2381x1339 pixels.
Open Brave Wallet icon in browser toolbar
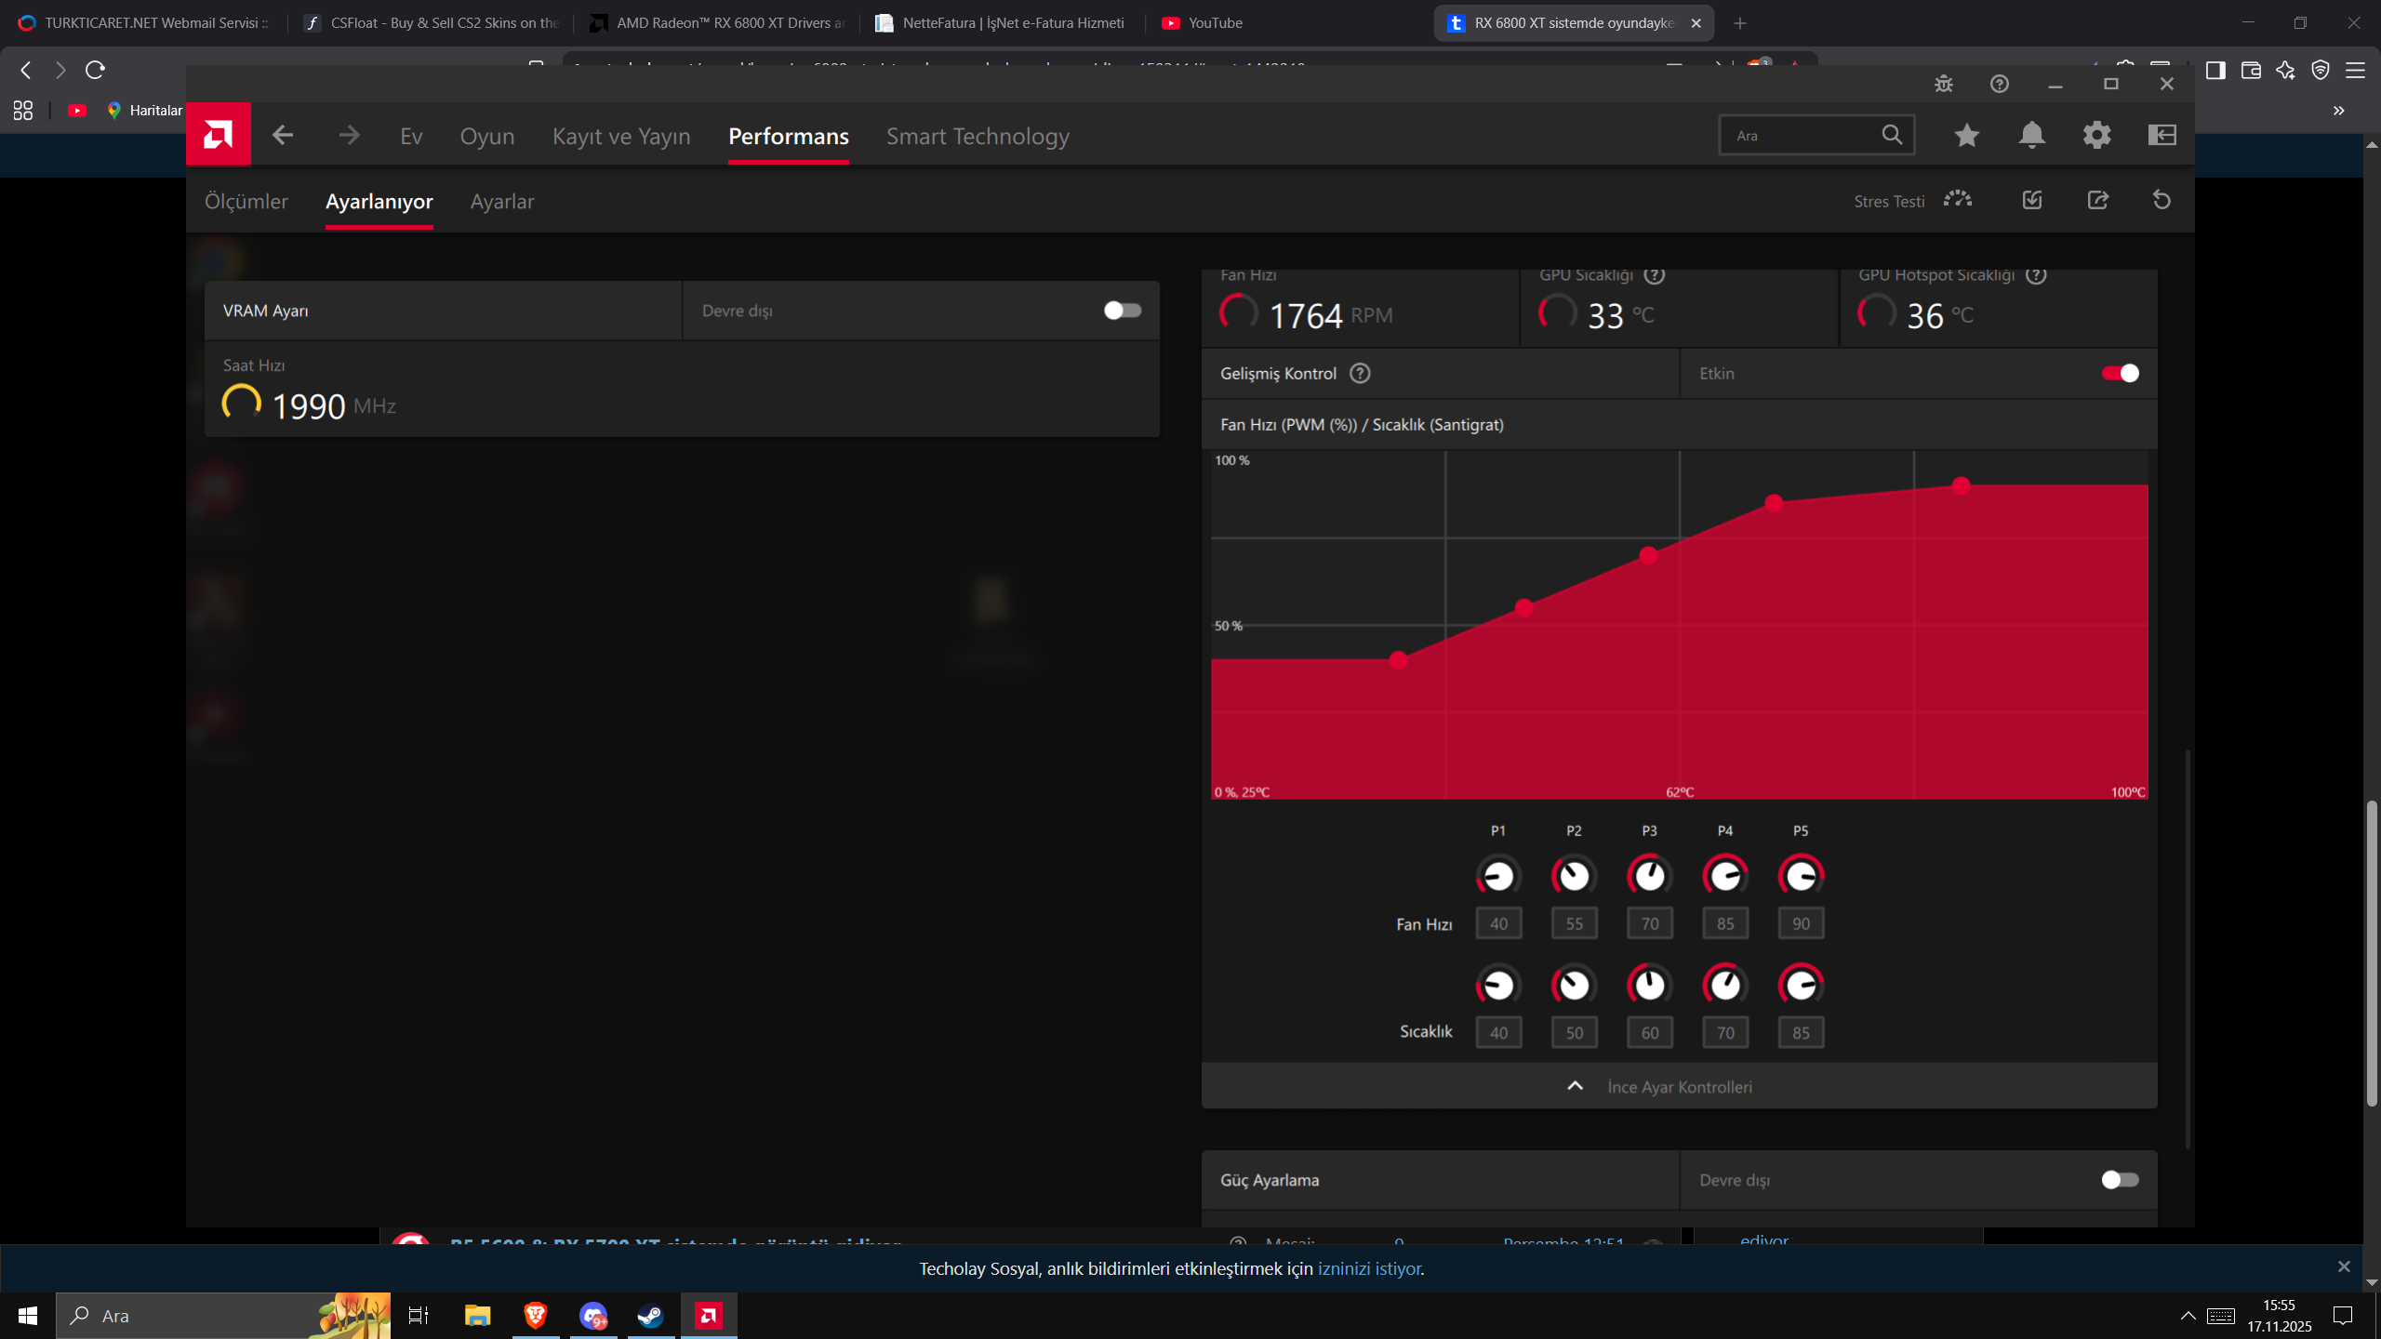click(x=2251, y=71)
